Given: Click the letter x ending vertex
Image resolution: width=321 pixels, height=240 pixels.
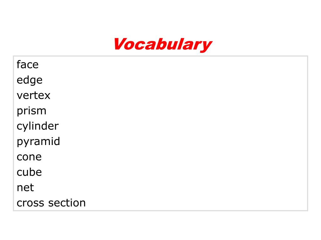Looking at the screenshot, I should 47,96.
